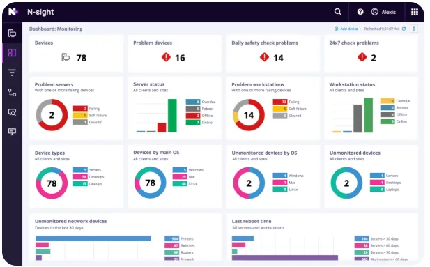
Task: Open the help question mark icon
Action: 360,12
